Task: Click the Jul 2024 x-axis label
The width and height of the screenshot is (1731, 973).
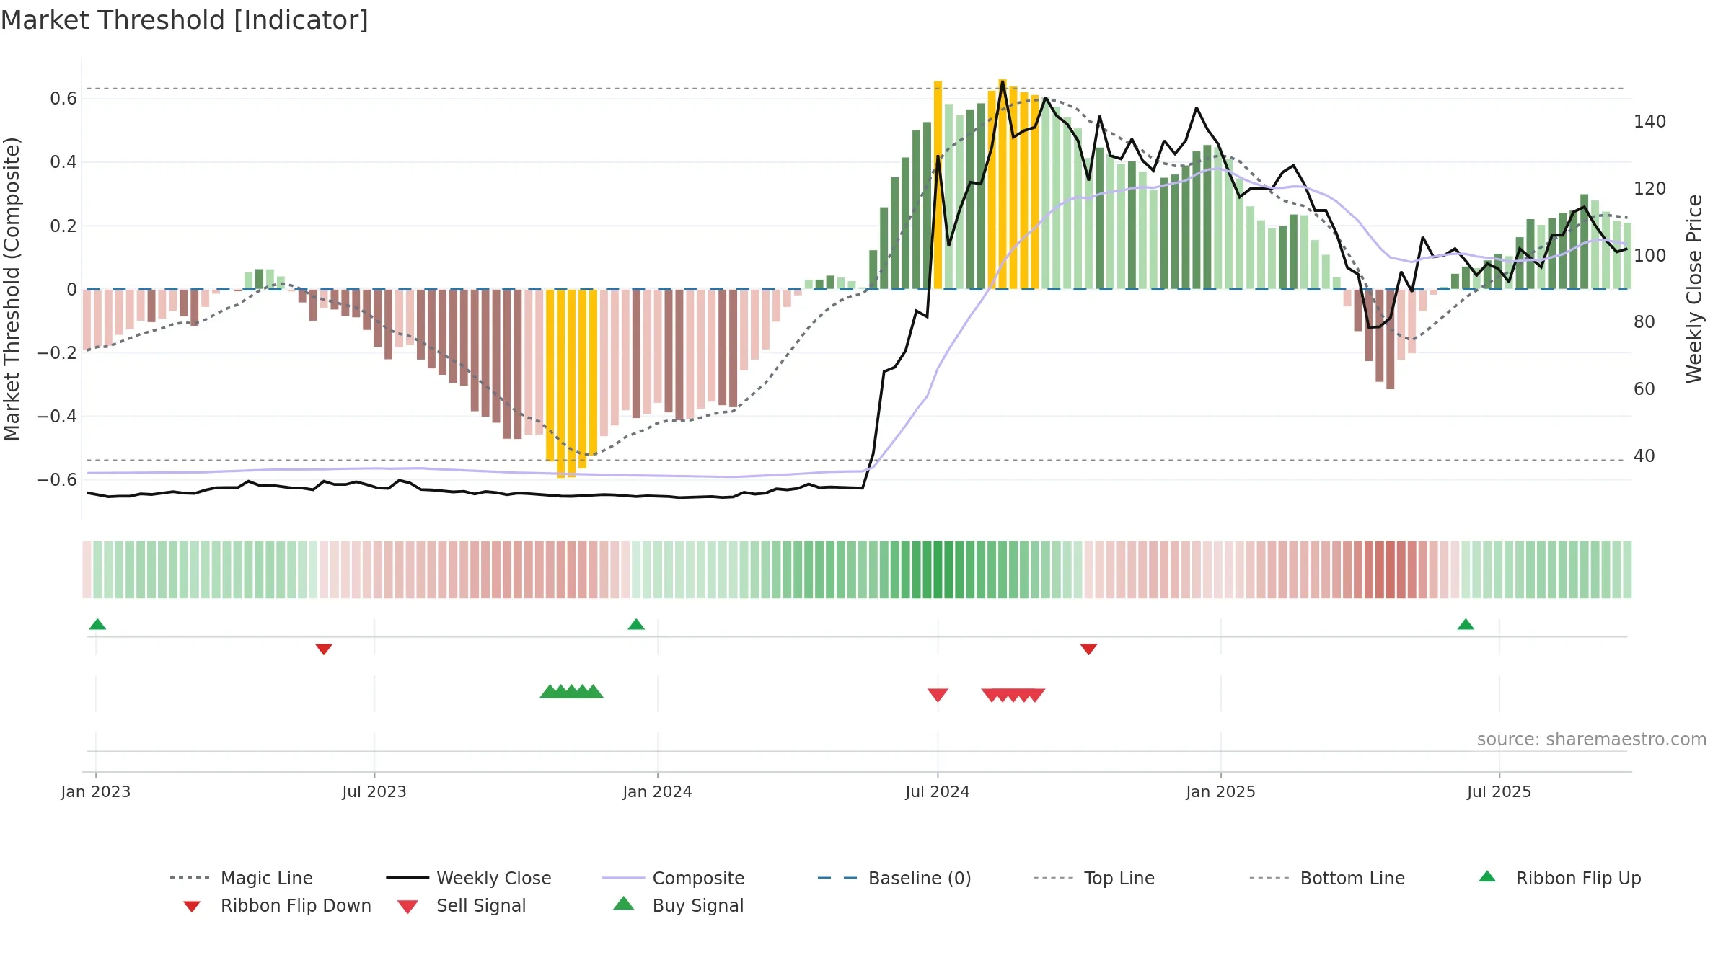Action: pyautogui.click(x=938, y=791)
